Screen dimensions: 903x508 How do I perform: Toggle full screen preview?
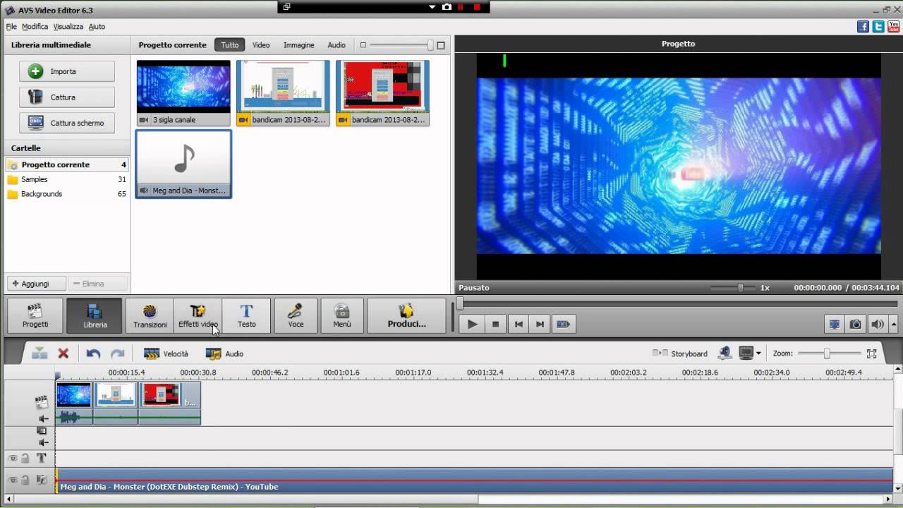pos(835,325)
